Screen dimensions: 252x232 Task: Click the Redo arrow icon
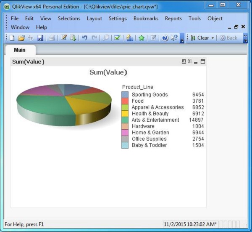tap(94, 38)
